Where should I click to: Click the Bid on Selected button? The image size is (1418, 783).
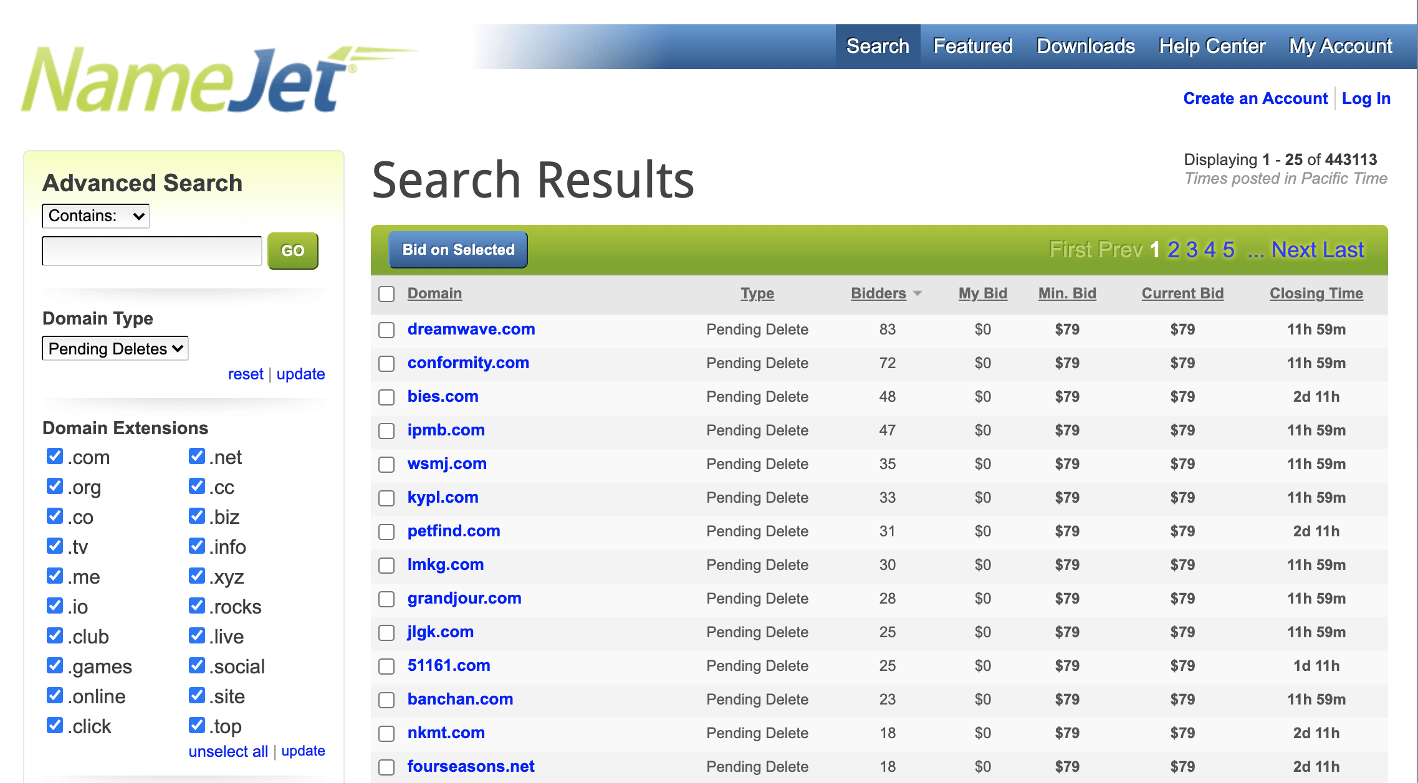coord(458,250)
